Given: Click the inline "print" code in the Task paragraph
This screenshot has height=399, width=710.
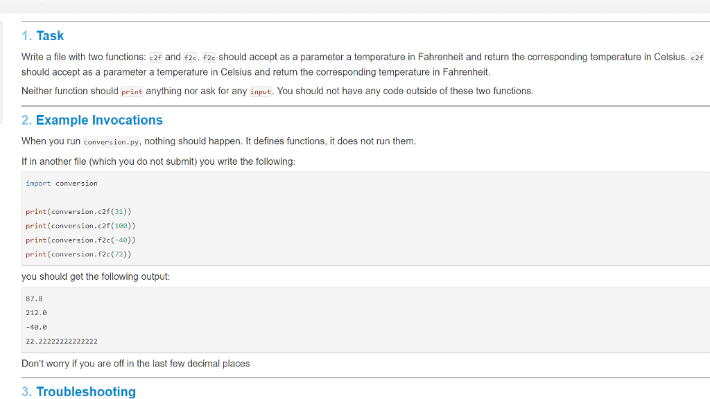Looking at the screenshot, I should click(x=132, y=91).
